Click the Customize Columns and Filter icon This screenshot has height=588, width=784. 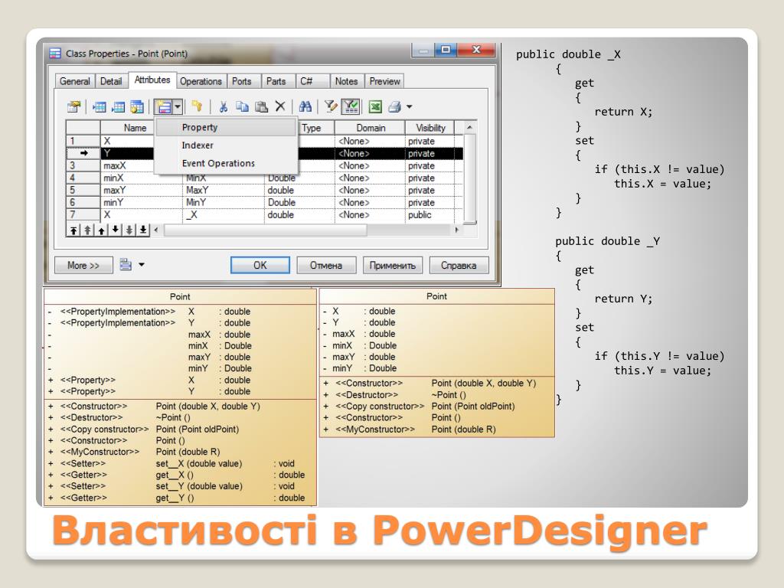[331, 106]
